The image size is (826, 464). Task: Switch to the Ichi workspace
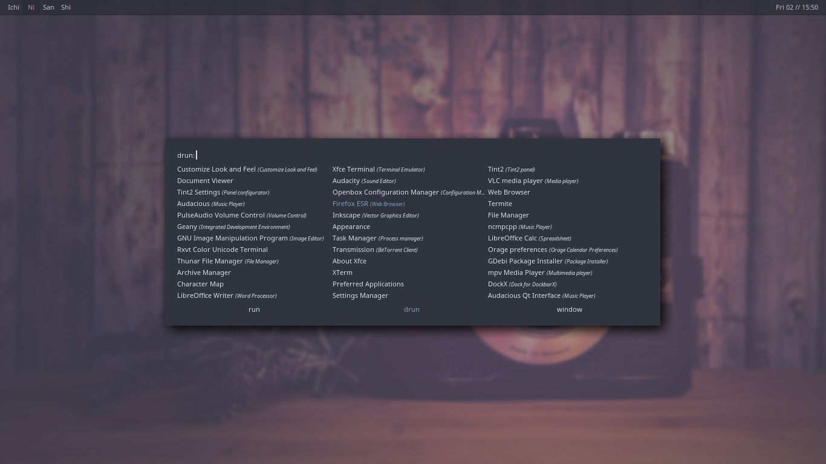13,7
